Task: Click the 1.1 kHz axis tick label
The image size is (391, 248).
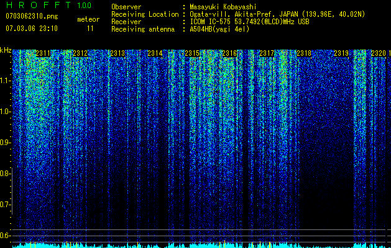Action: click(5, 81)
